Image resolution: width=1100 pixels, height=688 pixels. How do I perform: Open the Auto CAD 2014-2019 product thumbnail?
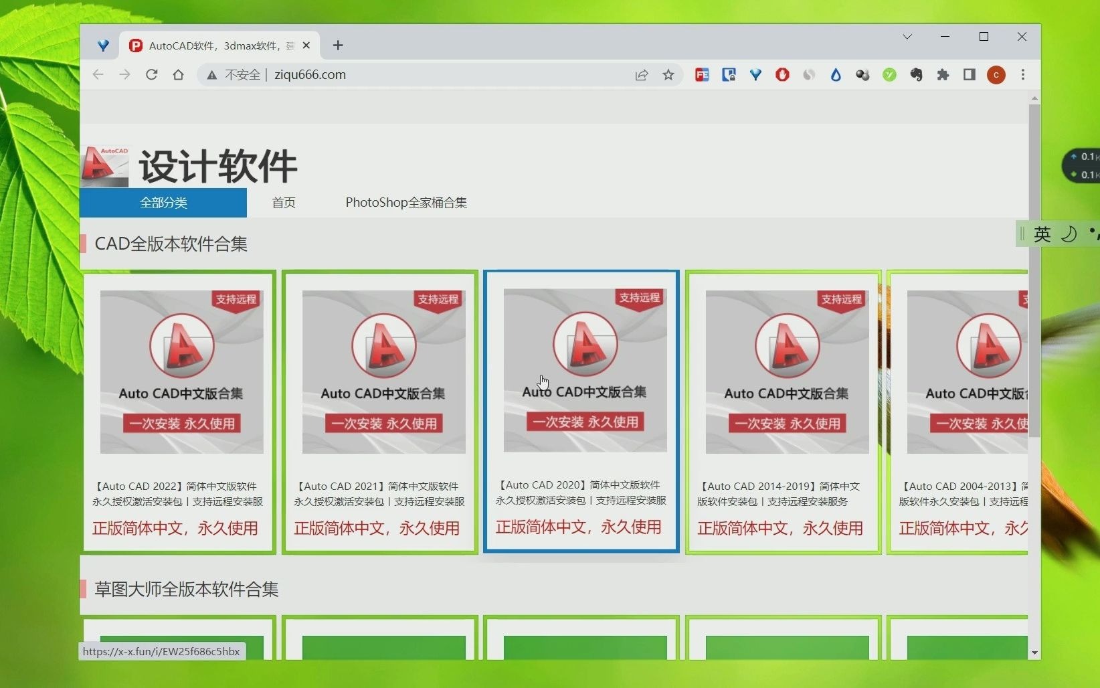788,372
